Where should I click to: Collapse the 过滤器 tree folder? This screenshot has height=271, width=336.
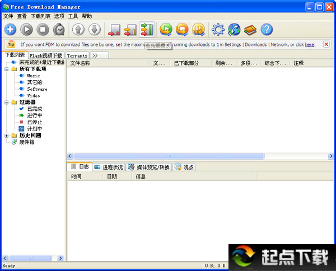[x=6, y=102]
